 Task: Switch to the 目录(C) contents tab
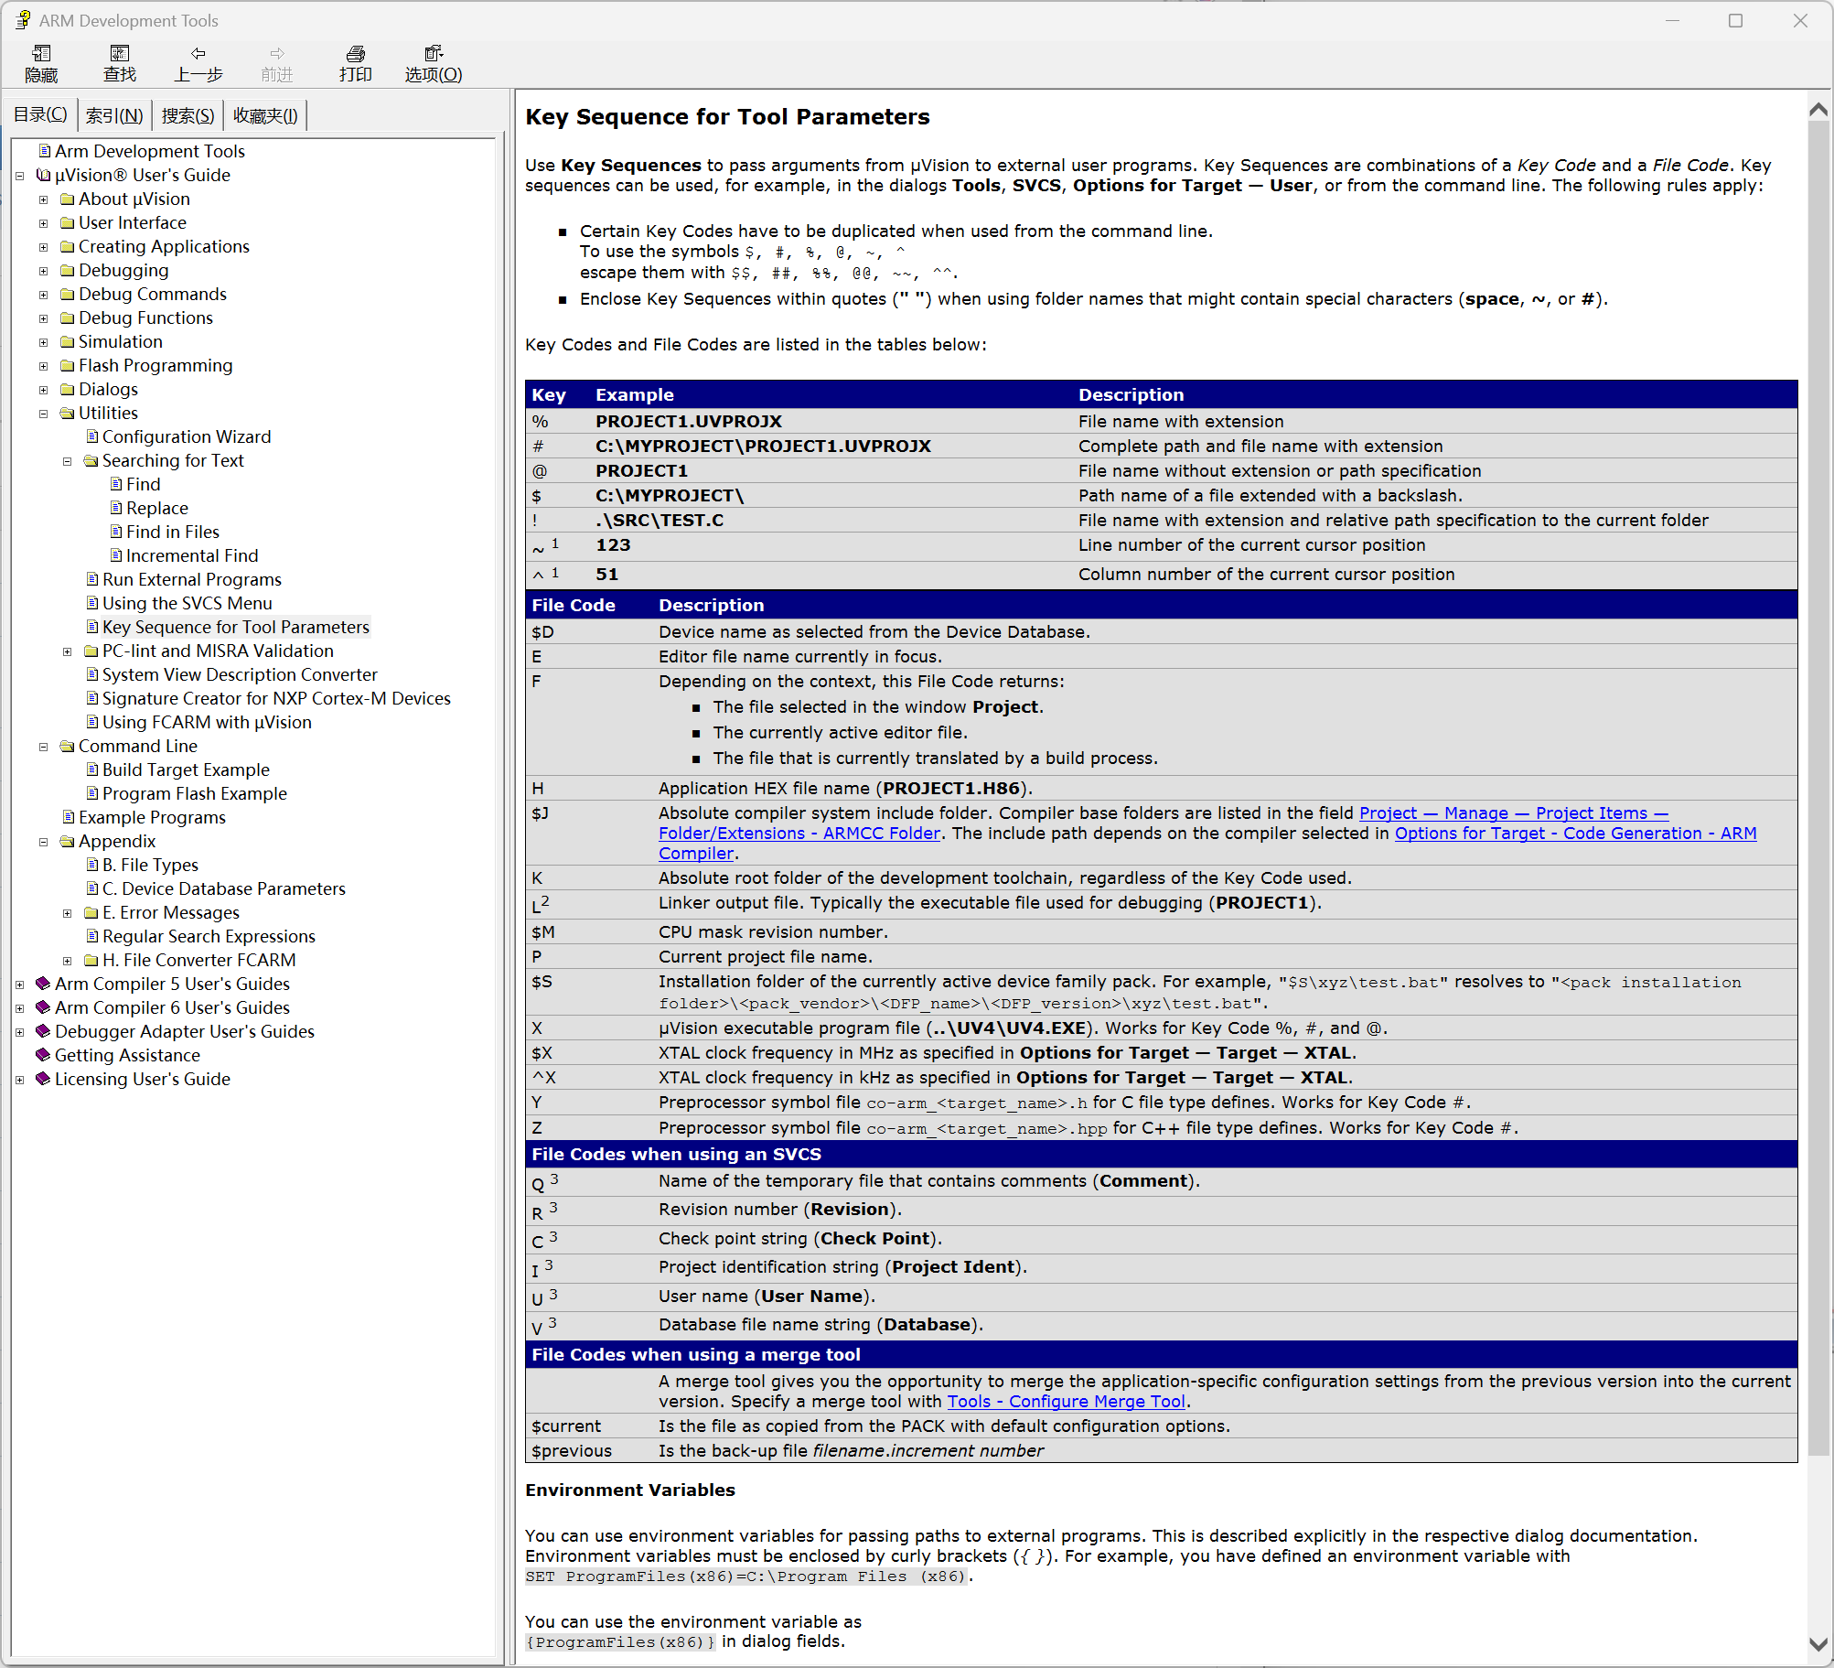tap(40, 115)
